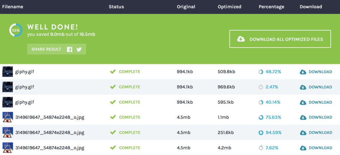This screenshot has height=155, width=340.
Task: Click DOWNLOAD link for the 1.1mb jpg
Action: (320, 117)
